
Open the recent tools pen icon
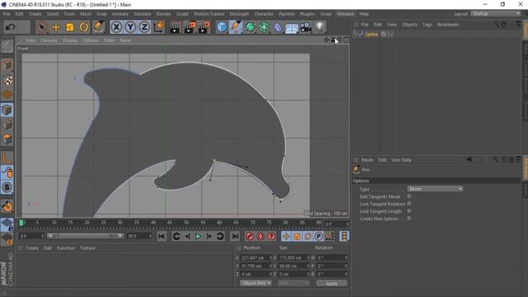click(x=99, y=27)
